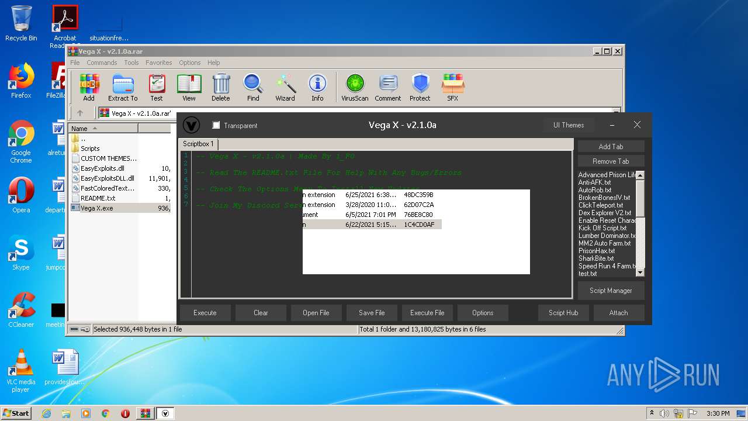
Task: Select the Scripts folder in WinRAR
Action: 90,149
